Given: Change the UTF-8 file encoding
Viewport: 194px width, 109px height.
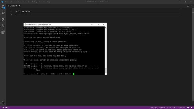Looking at the screenshot, I should (169, 107).
